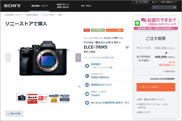Open 送料・商品のお届けについて link
182x121 pixels.
150,99
